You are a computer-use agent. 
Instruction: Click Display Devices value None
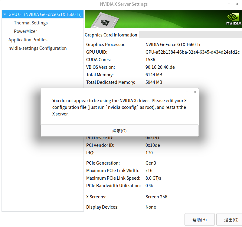point(151,207)
